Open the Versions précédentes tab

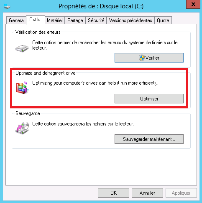[130, 20]
